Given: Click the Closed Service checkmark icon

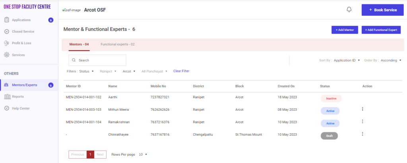Looking at the screenshot, I should coord(7,32).
